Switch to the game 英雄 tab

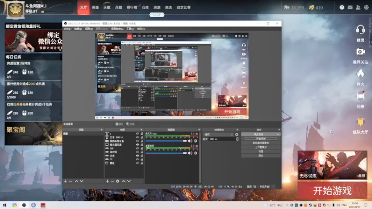tap(95, 7)
